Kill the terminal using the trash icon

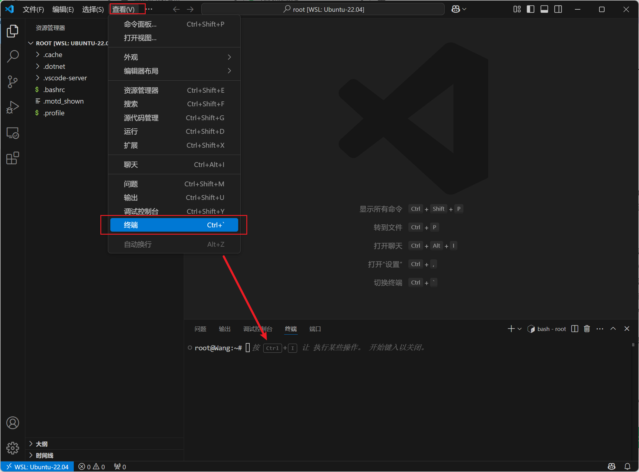[x=586, y=329]
